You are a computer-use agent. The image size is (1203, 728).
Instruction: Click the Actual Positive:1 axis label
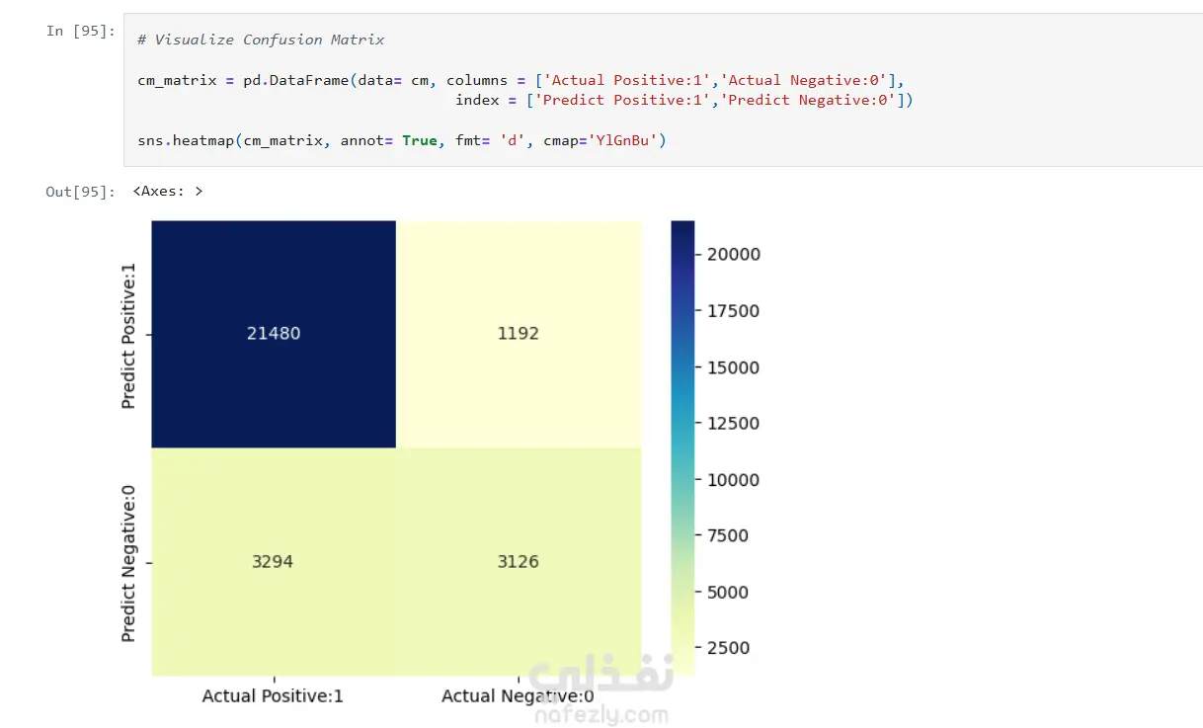coord(273,696)
